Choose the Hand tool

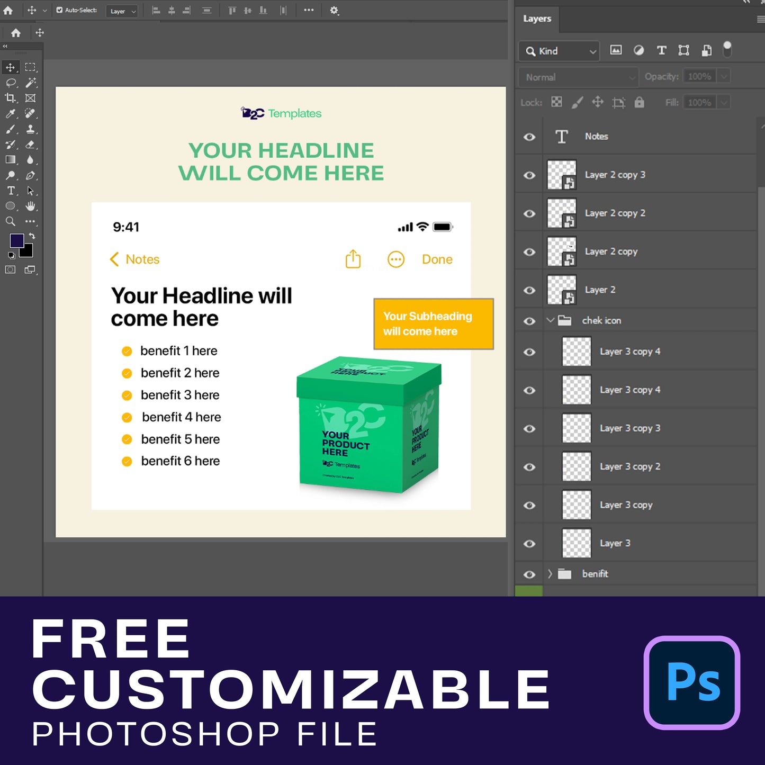[x=31, y=206]
